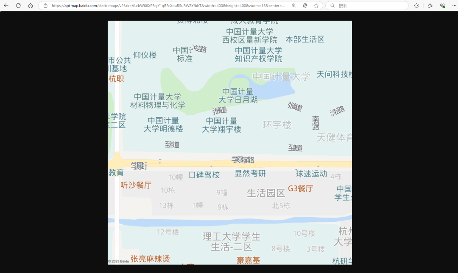The height and width of the screenshot is (273, 458).
Task: Open the Favorites list icon
Action: (430, 6)
